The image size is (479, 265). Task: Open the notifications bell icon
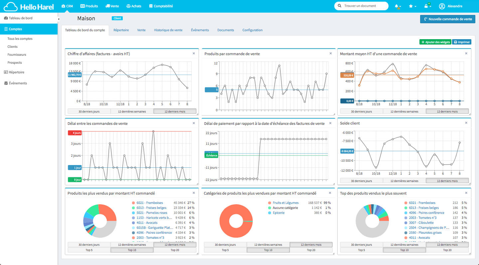pos(398,6)
